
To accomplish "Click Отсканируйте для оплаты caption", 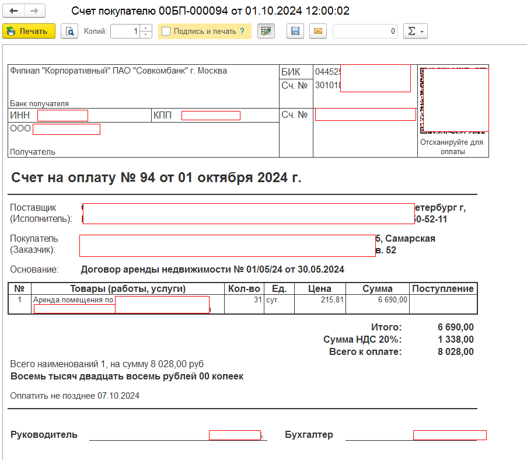I will click(x=452, y=147).
